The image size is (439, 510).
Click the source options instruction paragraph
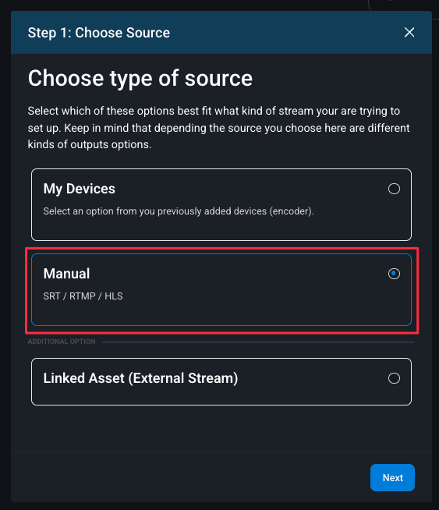click(x=218, y=128)
